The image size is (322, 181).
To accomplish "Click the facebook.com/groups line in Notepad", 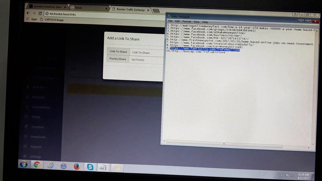I will point(212,30).
